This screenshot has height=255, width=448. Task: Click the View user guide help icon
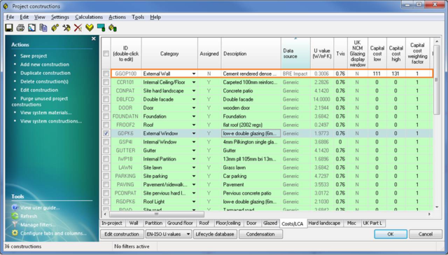[15, 207]
